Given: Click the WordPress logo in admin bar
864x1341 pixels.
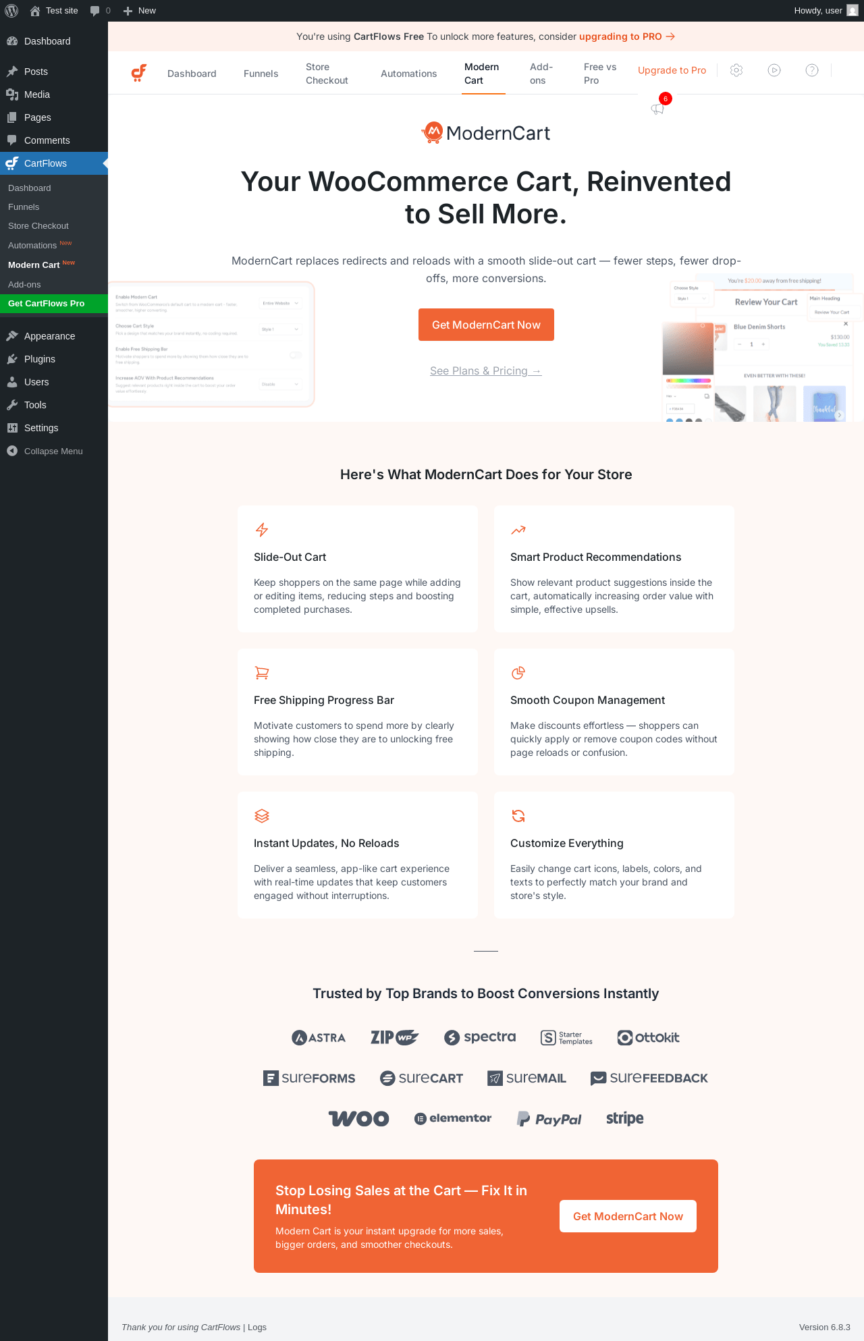Looking at the screenshot, I should pyautogui.click(x=11, y=11).
